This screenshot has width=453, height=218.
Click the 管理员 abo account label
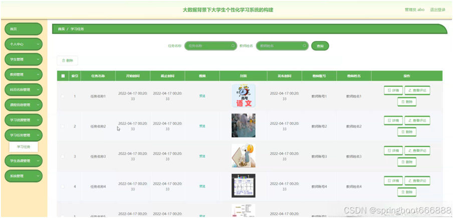click(x=414, y=10)
